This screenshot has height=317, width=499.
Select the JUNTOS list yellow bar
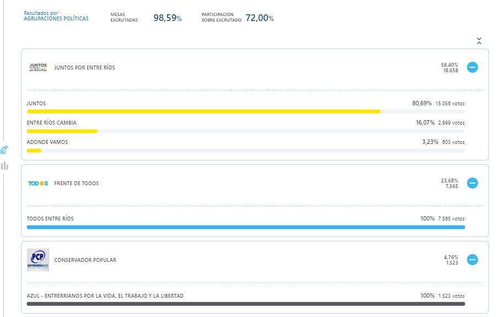204,111
